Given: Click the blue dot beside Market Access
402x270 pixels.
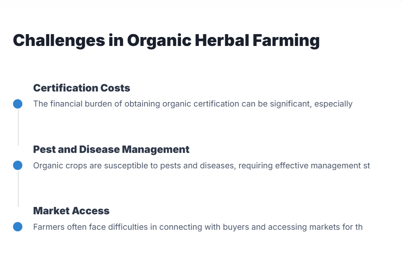Looking at the screenshot, I should 17,226.
